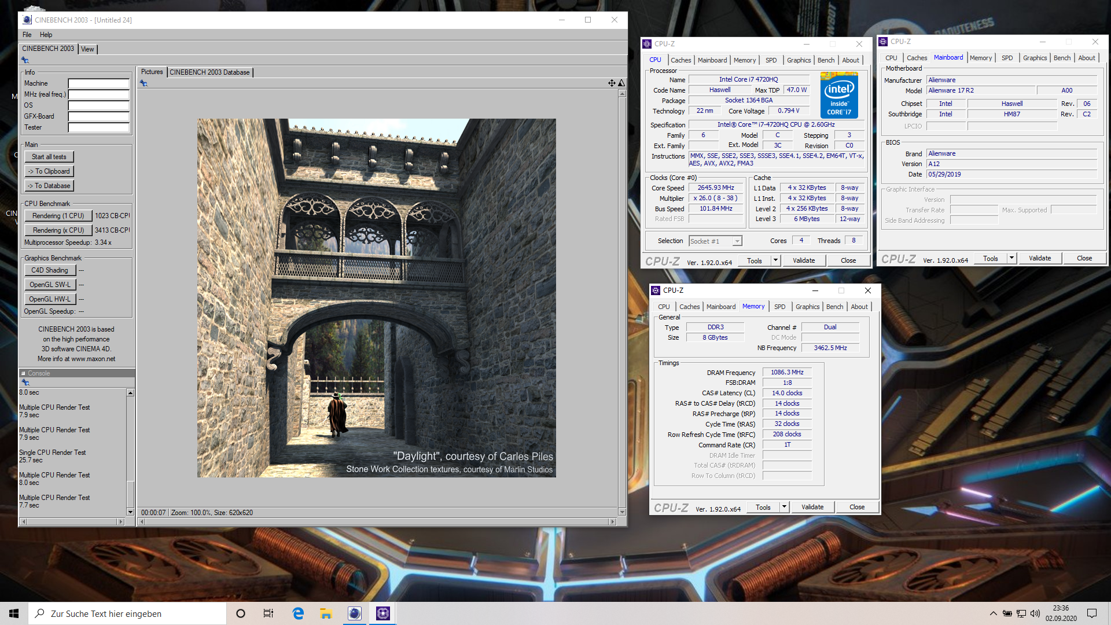Click the triangle zoom icon above the picture
The height and width of the screenshot is (625, 1111).
(621, 83)
